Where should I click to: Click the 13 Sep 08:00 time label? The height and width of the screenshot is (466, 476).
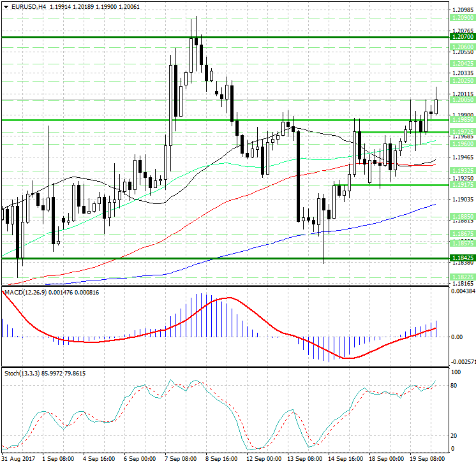click(305, 459)
